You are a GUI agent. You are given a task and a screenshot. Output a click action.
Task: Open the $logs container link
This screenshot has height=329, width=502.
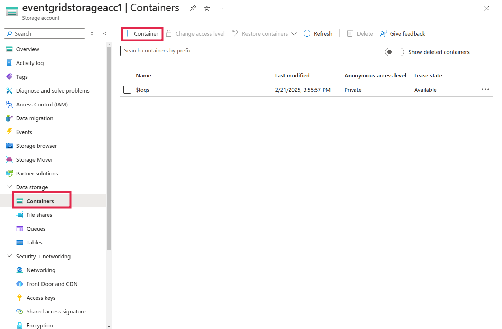pyautogui.click(x=142, y=90)
